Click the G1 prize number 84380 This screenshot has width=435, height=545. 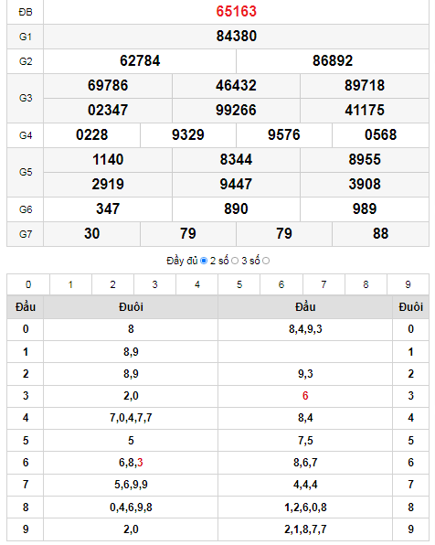click(237, 37)
